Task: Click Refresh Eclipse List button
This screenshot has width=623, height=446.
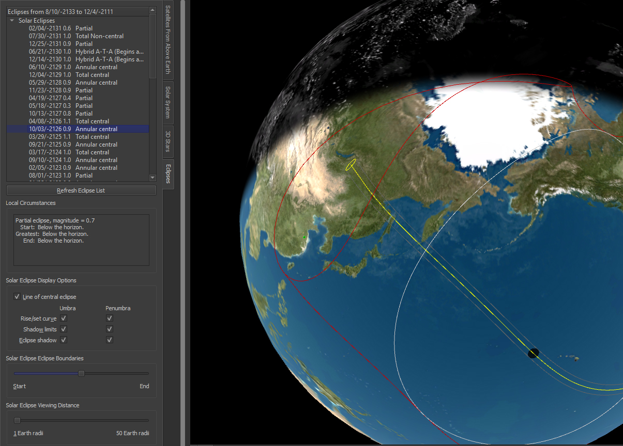Action: point(81,190)
